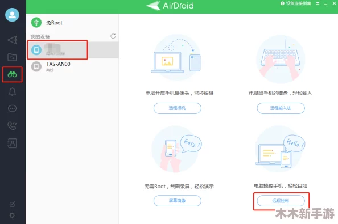
Task: Click the 无需Root，截图录屏，轻松演示 caption
Action: click(179, 186)
